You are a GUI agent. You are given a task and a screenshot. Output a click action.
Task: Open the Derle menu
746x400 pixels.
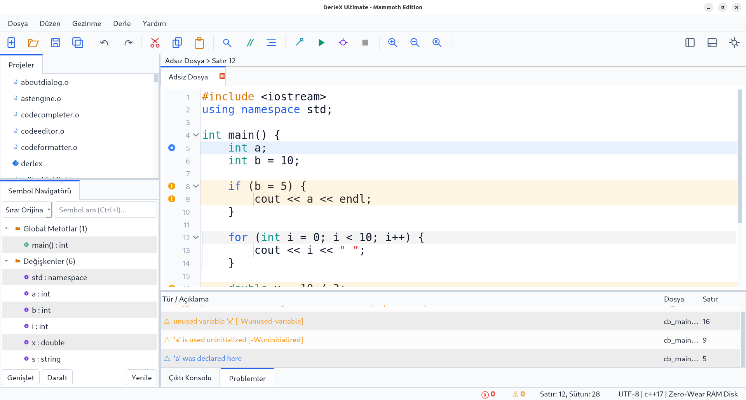122,23
